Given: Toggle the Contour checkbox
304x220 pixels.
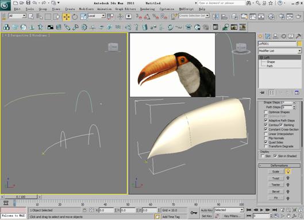Looking at the screenshot, I should click(x=266, y=125).
